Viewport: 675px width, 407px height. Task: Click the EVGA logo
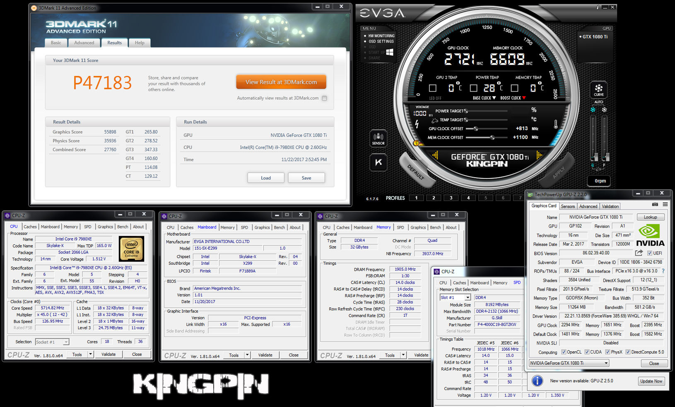382,13
